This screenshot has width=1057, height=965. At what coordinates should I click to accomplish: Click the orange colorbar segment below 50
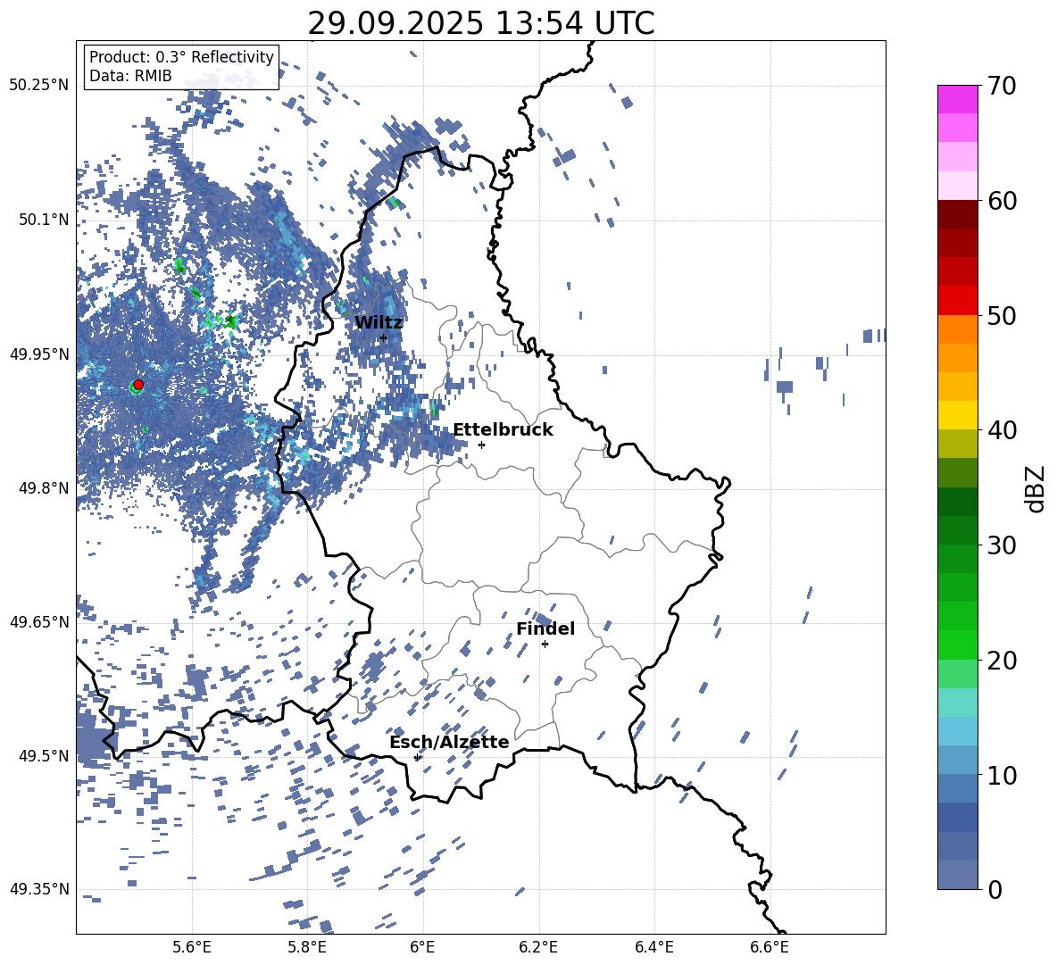click(957, 329)
